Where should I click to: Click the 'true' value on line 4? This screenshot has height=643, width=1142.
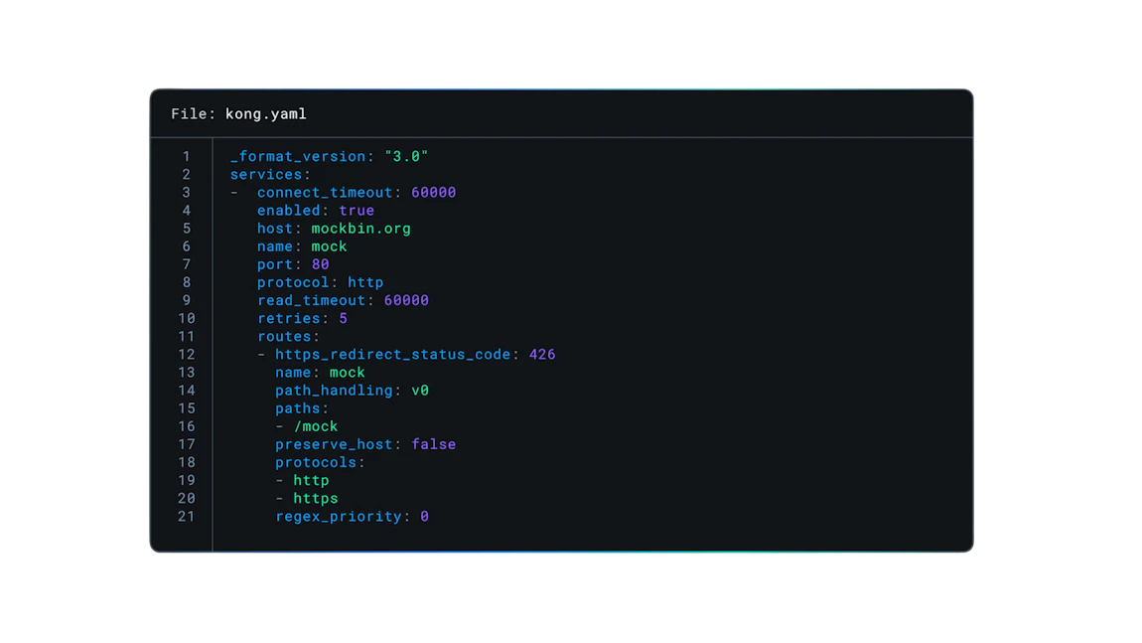[357, 210]
